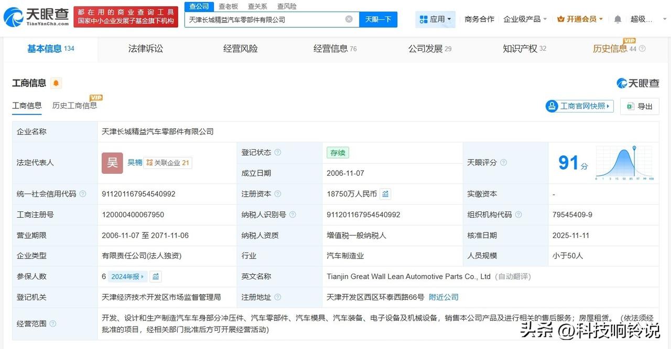
Task: Open the 基本信息 134 tab
Action: coord(50,49)
